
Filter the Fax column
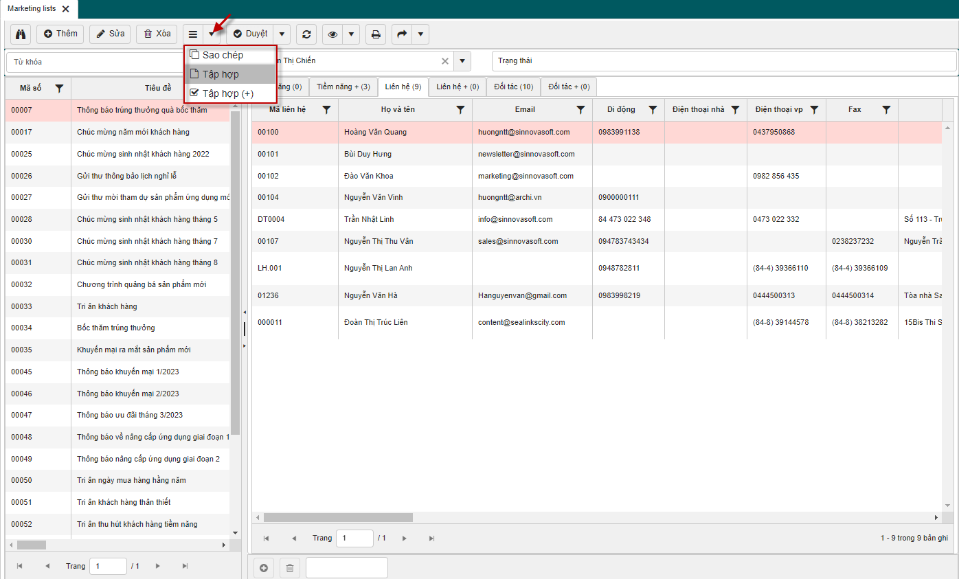886,109
